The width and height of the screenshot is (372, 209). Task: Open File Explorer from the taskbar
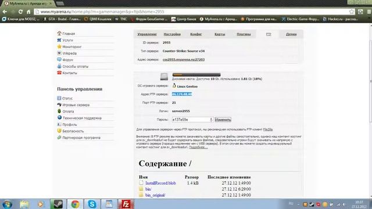(24, 204)
